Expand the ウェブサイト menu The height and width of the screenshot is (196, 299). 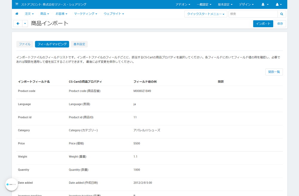pos(114,14)
